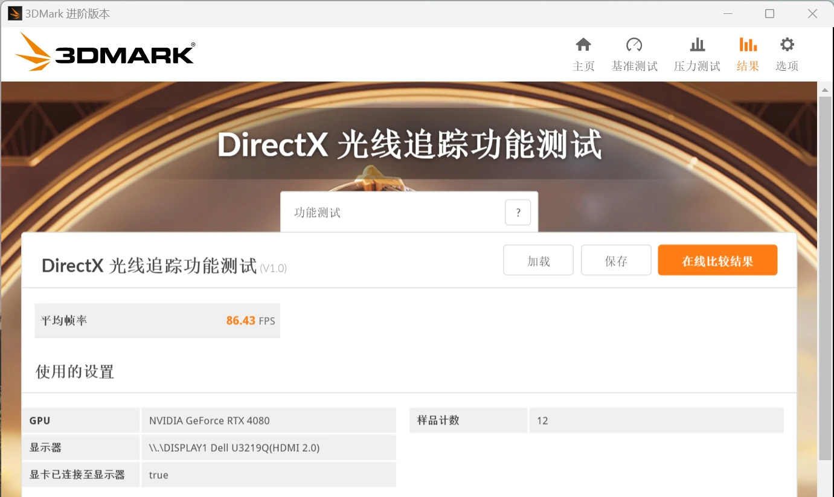834x497 pixels.
Task: Click 在线比较结果 compare online button
Action: point(717,260)
